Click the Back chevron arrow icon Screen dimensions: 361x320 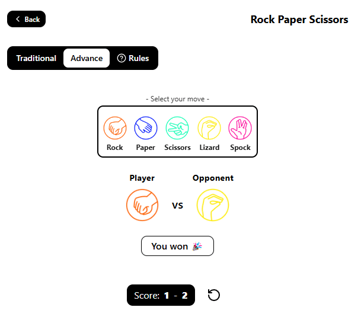[x=18, y=19]
